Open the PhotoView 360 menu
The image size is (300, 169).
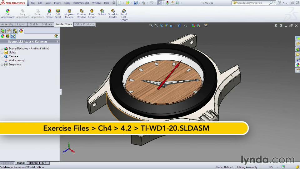point(81,3)
